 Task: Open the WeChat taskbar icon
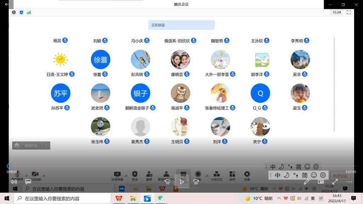161,198
